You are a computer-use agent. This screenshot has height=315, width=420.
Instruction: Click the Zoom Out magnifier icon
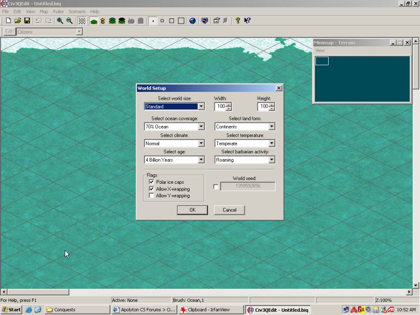point(69,21)
